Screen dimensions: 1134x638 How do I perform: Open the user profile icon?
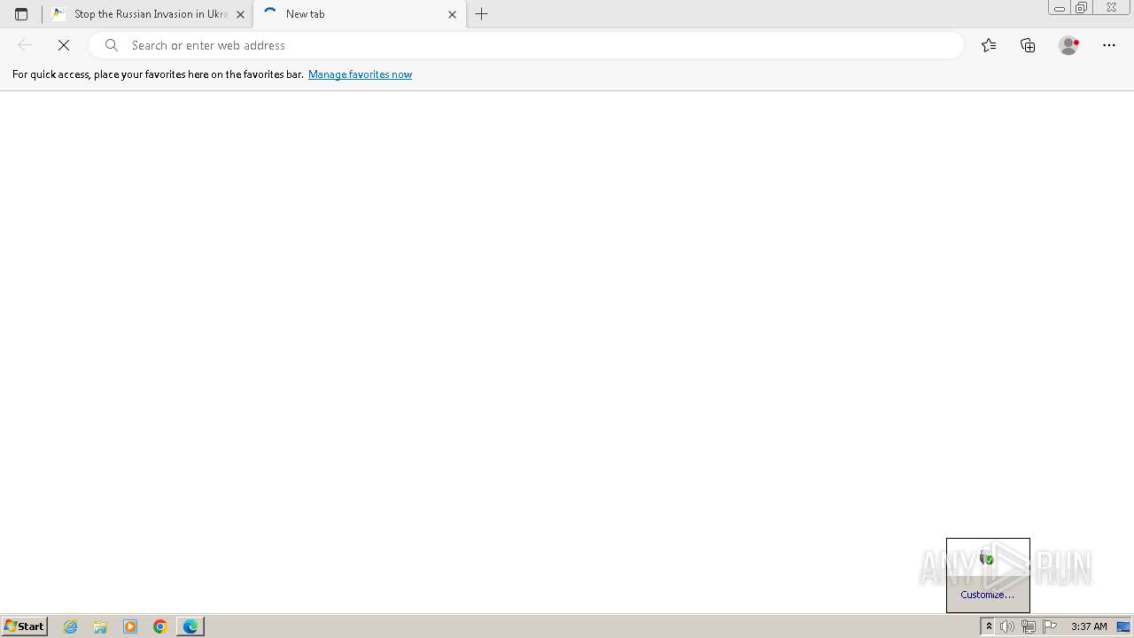point(1068,45)
